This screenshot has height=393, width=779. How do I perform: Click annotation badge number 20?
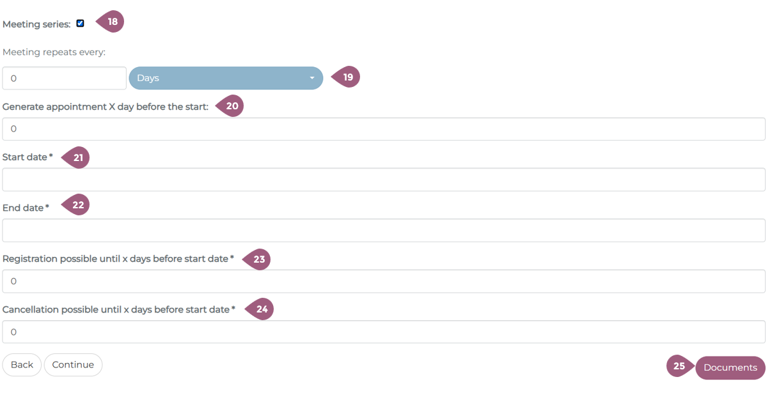pyautogui.click(x=231, y=107)
